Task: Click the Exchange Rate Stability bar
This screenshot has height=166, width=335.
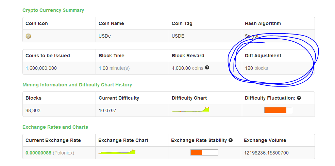Action: point(204,152)
